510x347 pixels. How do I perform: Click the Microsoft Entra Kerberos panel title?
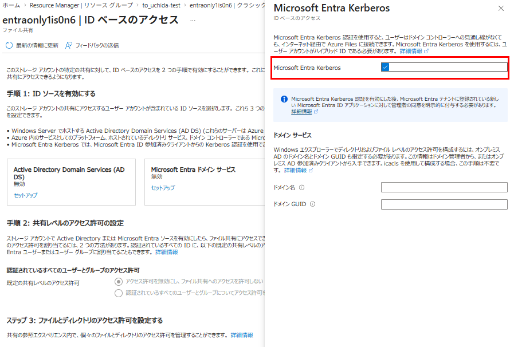pos(332,8)
